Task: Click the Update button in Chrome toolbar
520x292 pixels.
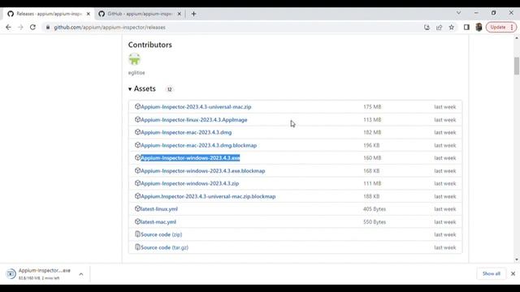Action: (501, 27)
